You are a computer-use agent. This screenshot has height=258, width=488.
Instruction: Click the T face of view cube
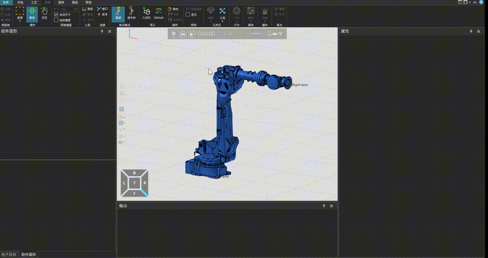pyautogui.click(x=134, y=183)
